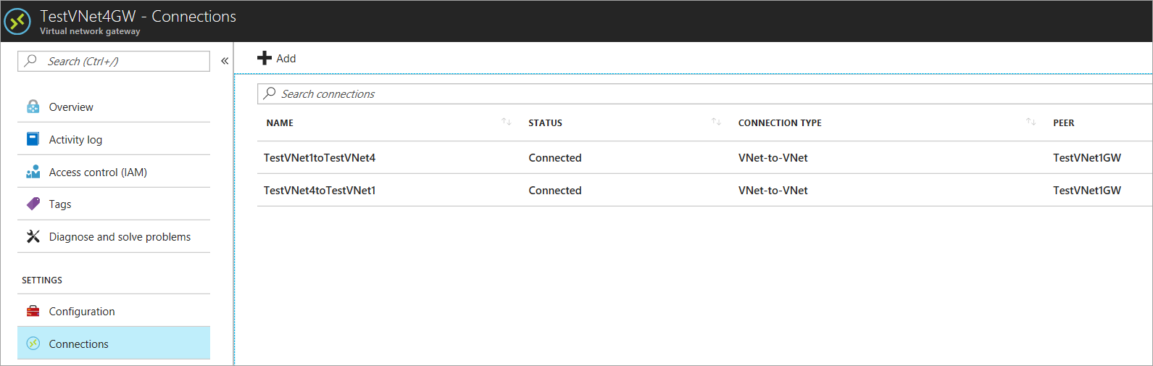1153x366 pixels.
Task: Click the magnifier in Search connections
Action: point(270,93)
